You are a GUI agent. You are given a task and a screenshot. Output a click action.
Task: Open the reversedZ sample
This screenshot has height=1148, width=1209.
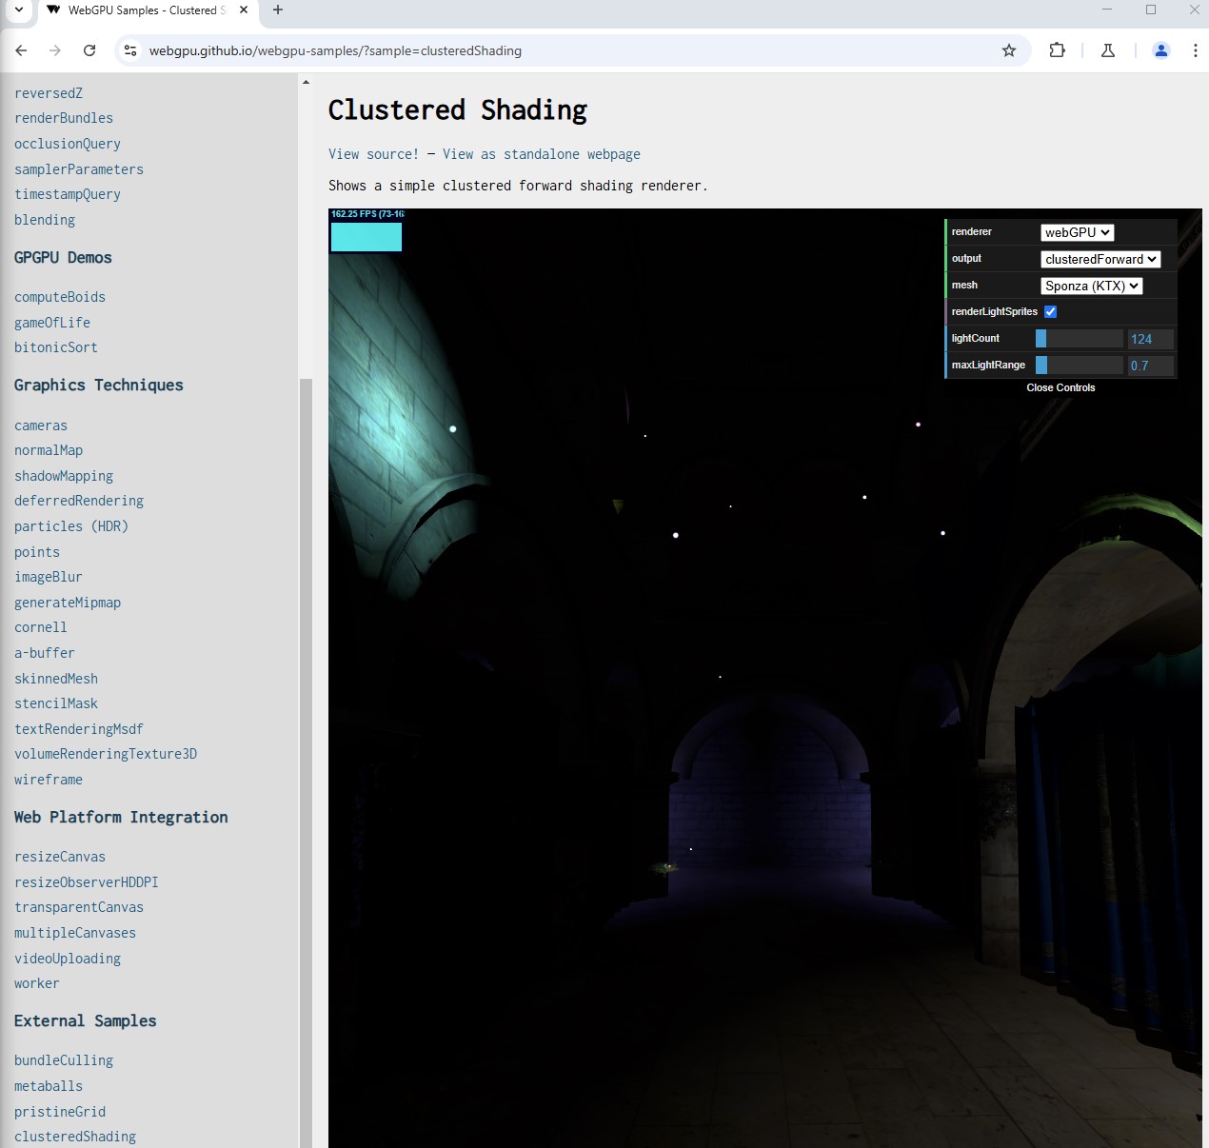tap(49, 93)
